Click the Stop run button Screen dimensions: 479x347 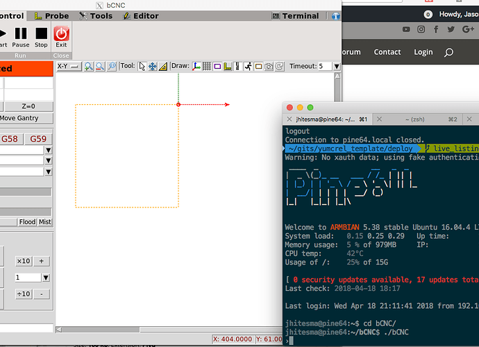(41, 37)
